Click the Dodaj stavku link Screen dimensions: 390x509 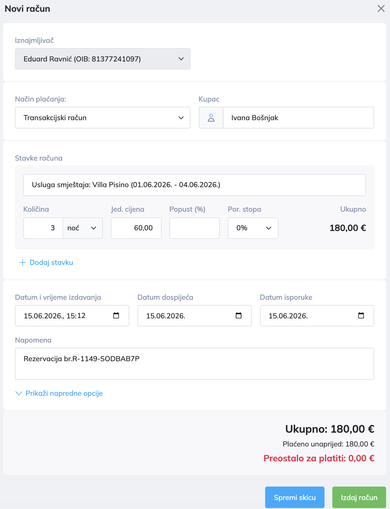(46, 262)
